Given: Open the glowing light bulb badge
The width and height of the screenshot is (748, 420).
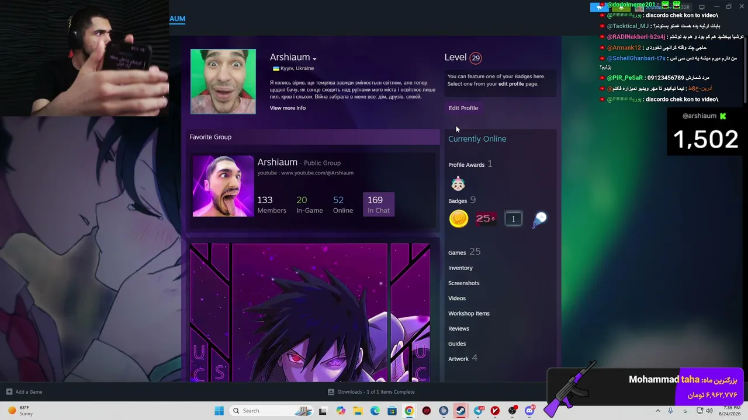Looking at the screenshot, I should pos(540,219).
